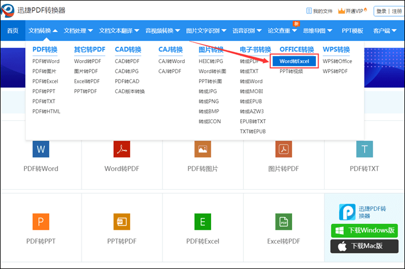Choose PDF转HTML in dropdown list

46,112
